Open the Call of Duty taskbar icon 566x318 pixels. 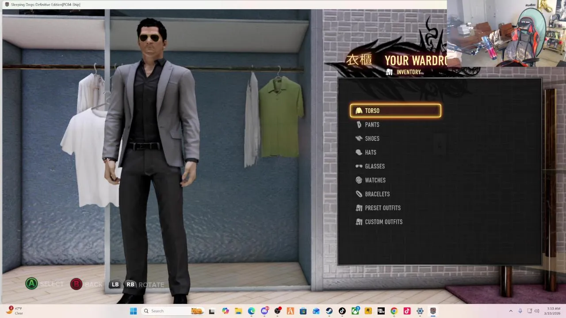(x=381, y=311)
